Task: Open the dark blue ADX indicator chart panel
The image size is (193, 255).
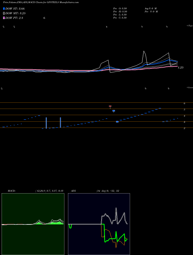Action: point(99,224)
